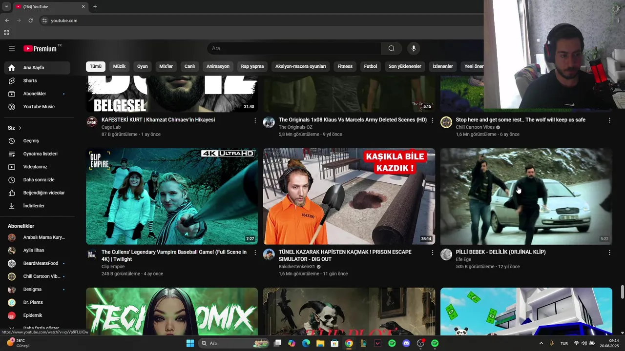Viewport: 625px width, 351px height.
Task: Open KAFESTEKİ KURT Khamzat Chimaev video title
Action: (x=158, y=120)
